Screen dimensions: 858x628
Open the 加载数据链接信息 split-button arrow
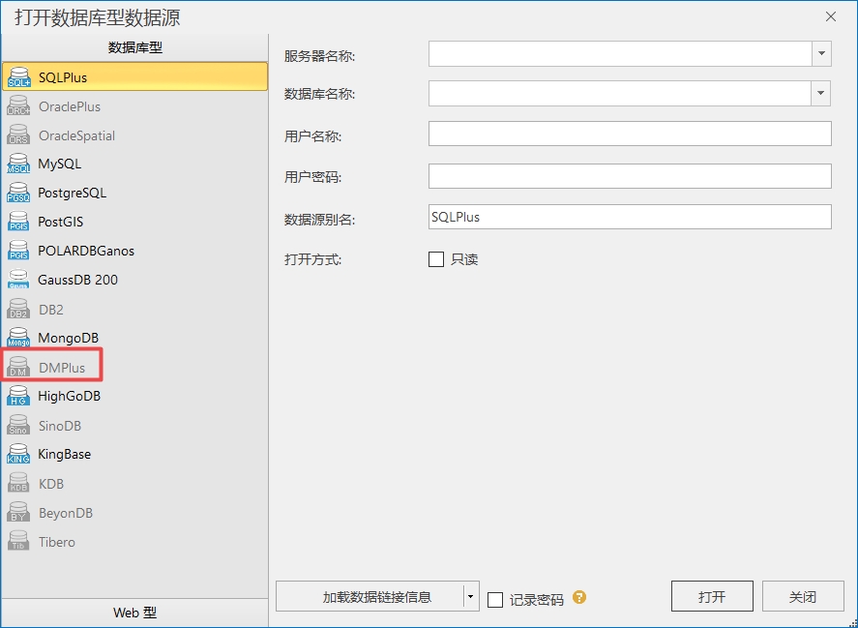click(x=470, y=596)
